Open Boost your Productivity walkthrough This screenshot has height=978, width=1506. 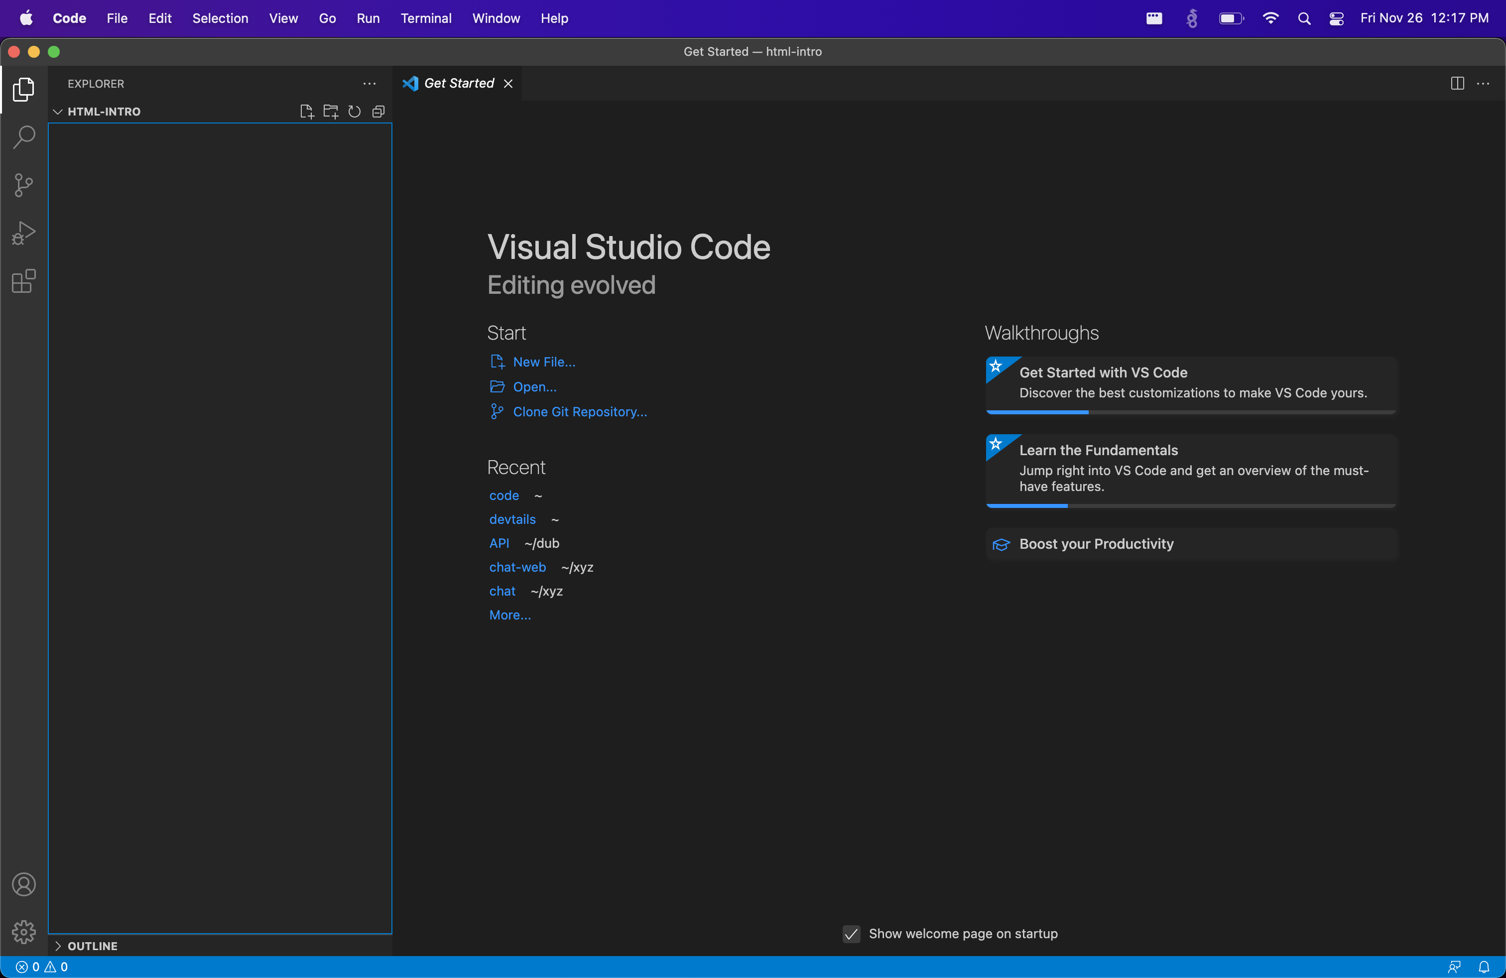coord(1191,544)
